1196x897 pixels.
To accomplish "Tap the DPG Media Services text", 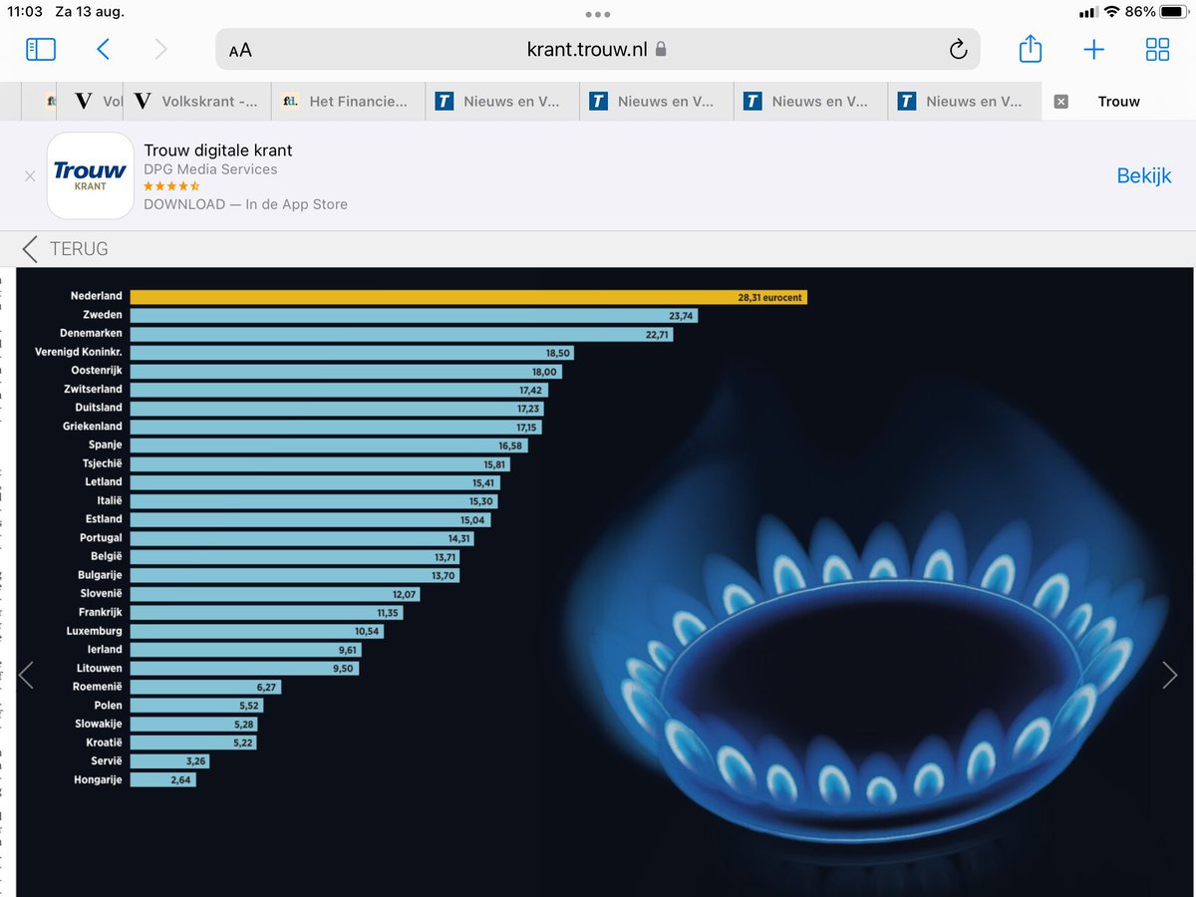I will [210, 169].
